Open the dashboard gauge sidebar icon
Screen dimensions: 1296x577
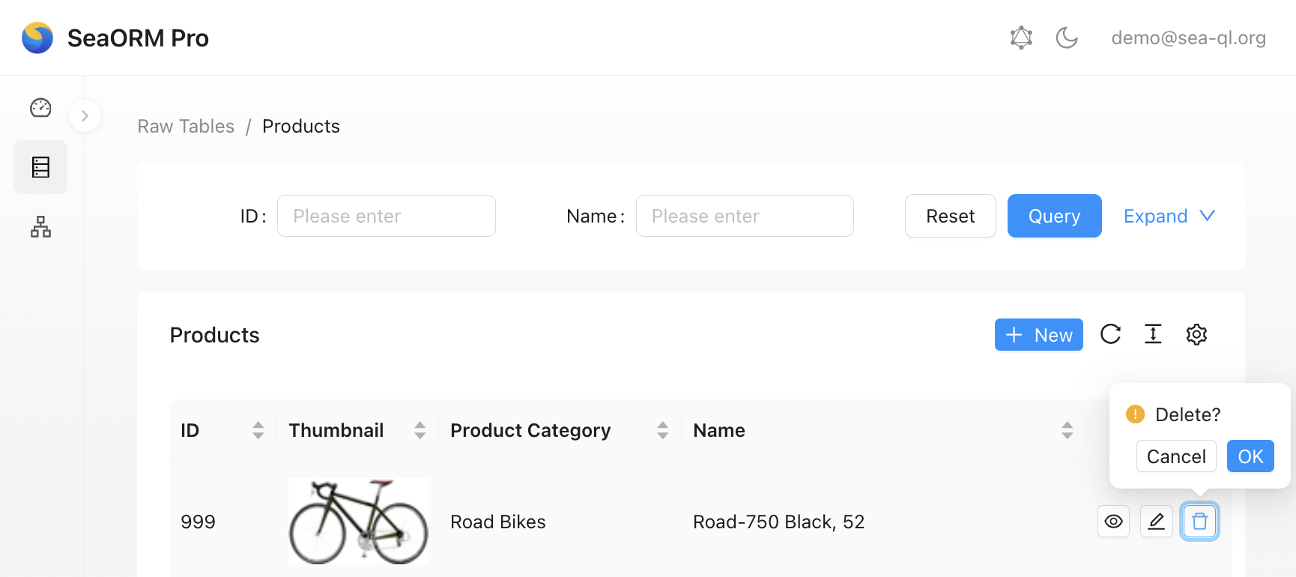point(40,108)
